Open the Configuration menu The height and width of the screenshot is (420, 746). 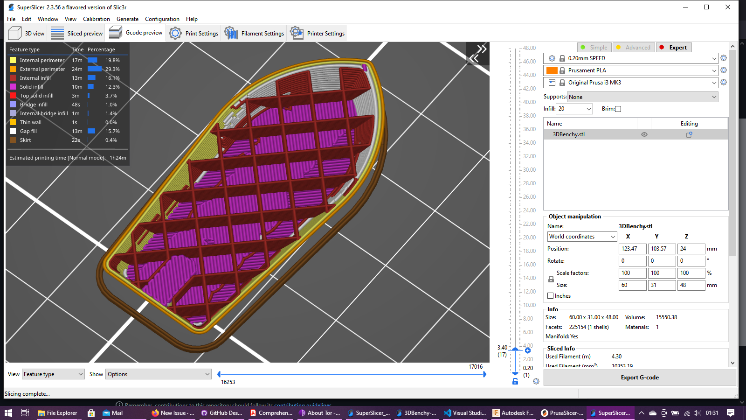click(162, 19)
